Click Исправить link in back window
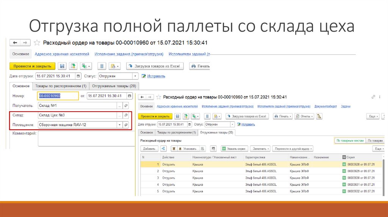 coord(156,76)
